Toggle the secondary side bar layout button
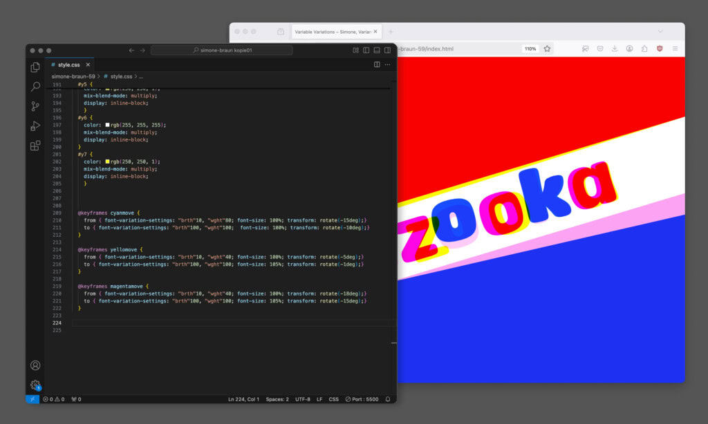 tap(387, 50)
